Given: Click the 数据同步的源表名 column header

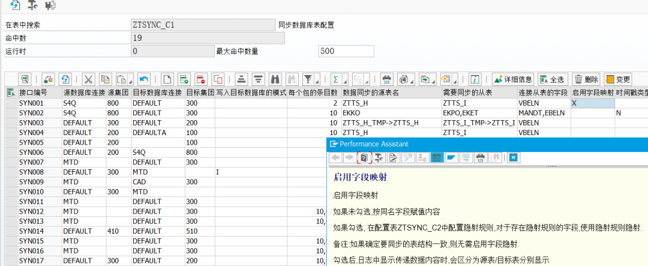Looking at the screenshot, I should [x=391, y=93].
